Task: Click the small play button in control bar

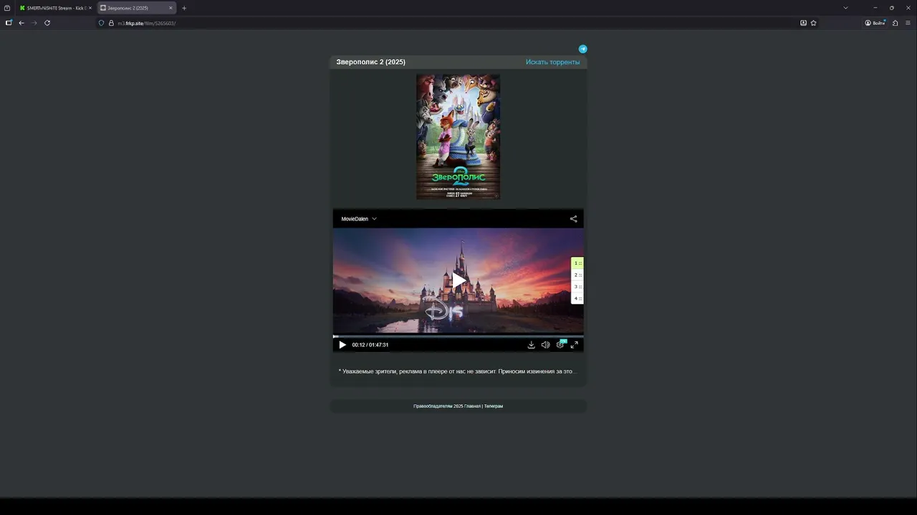Action: 342,345
